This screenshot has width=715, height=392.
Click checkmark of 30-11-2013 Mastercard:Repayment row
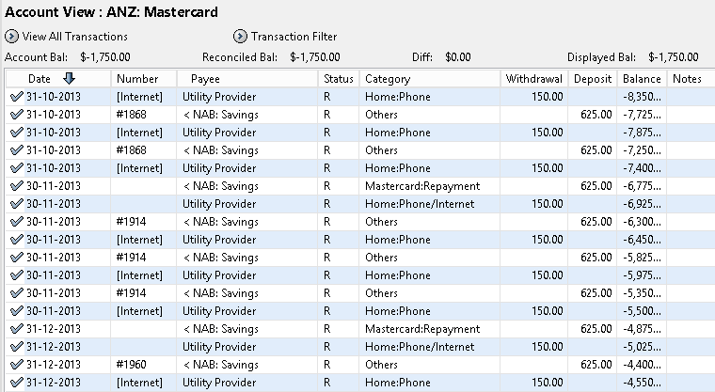click(x=16, y=186)
